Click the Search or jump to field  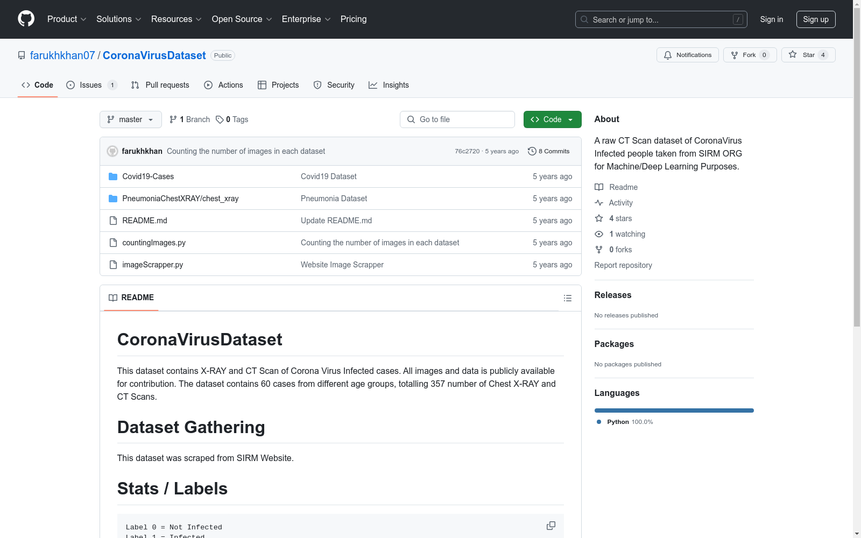click(x=661, y=19)
